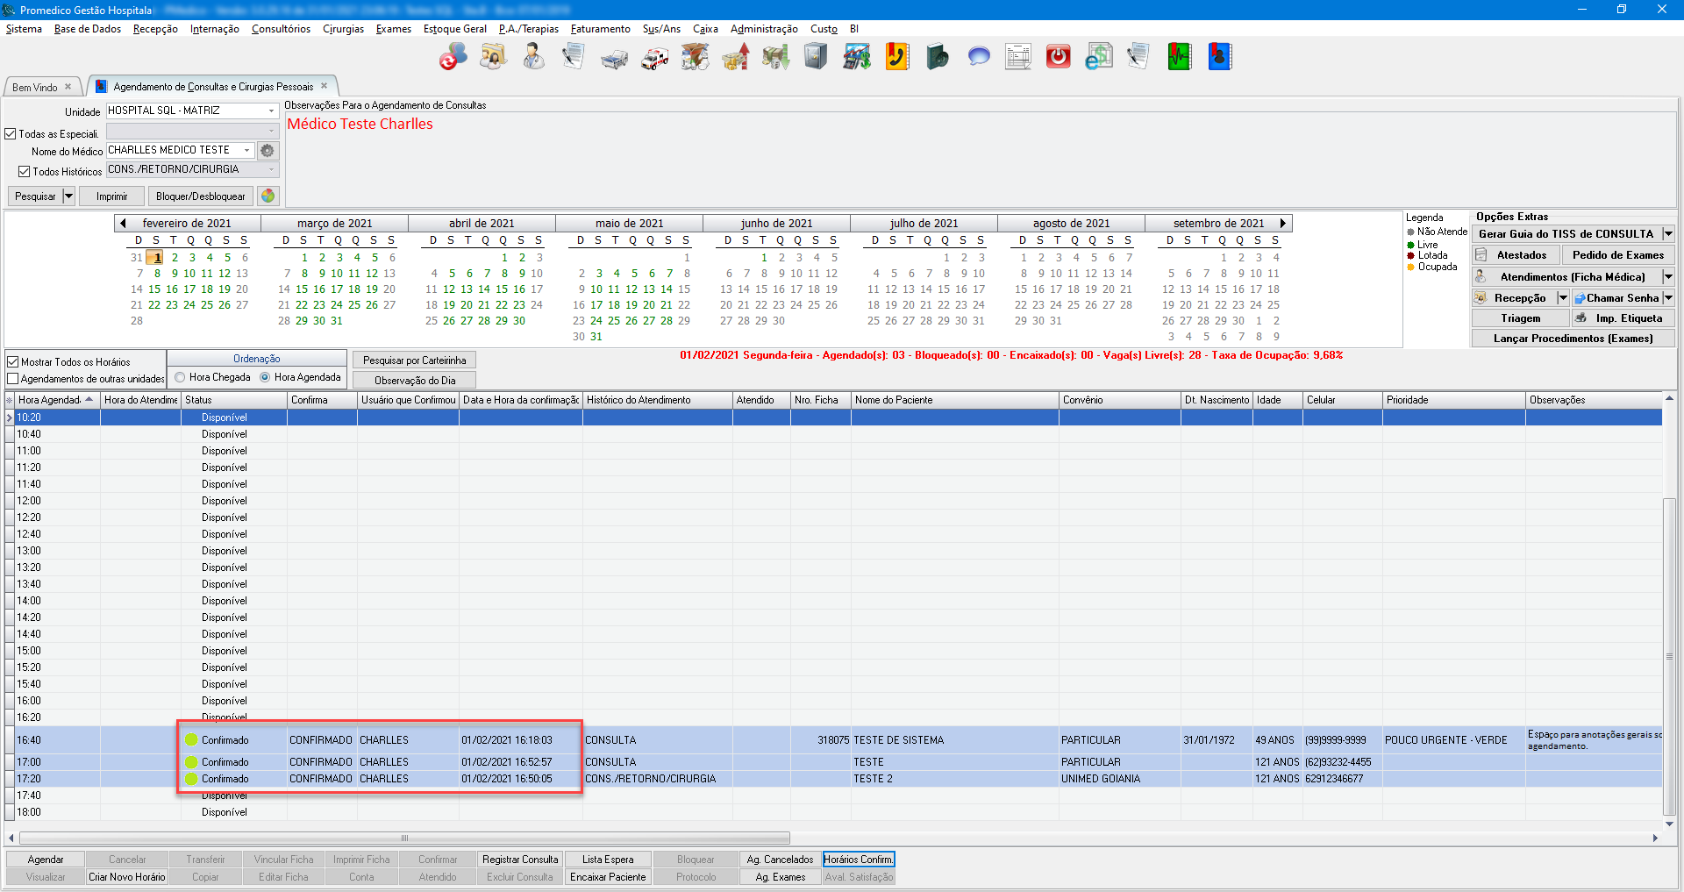Expand the Pesquisar button dropdown arrow
This screenshot has width=1684, height=892.
[x=68, y=196]
